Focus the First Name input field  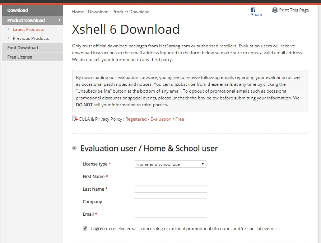171,177
